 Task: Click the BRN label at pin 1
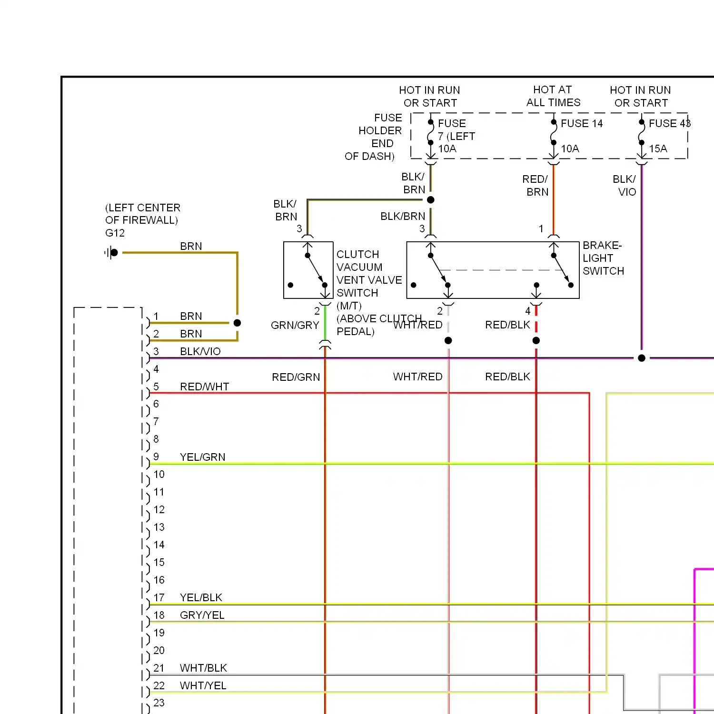click(191, 316)
